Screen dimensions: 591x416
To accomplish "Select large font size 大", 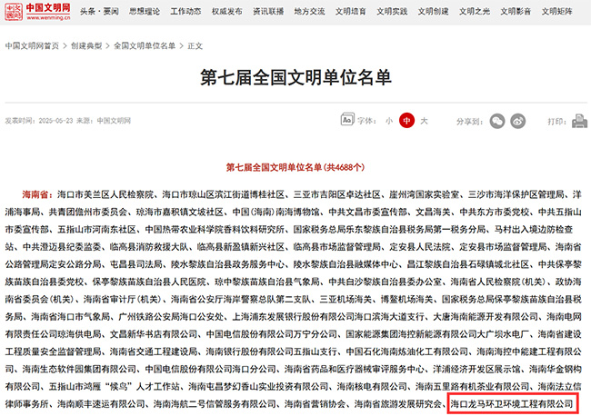I will click(424, 121).
